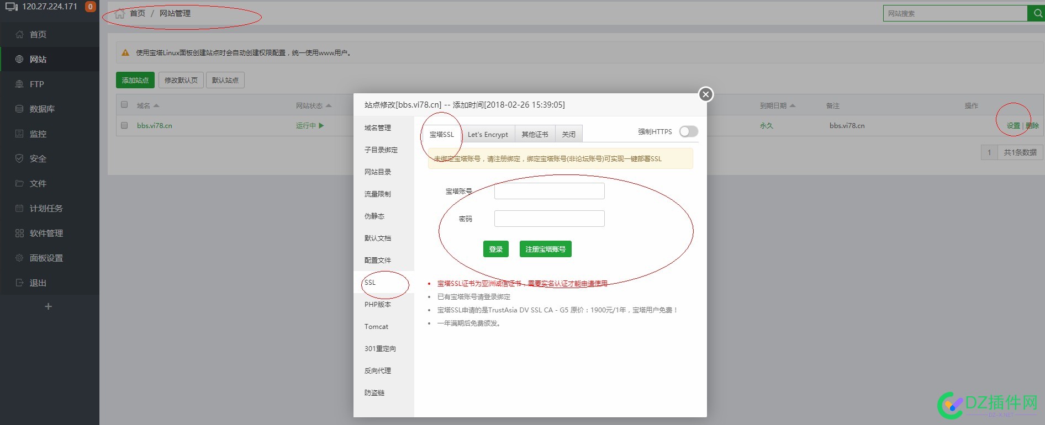Select 网站目录 in dialog sidebar
The height and width of the screenshot is (425, 1045).
pyautogui.click(x=384, y=172)
